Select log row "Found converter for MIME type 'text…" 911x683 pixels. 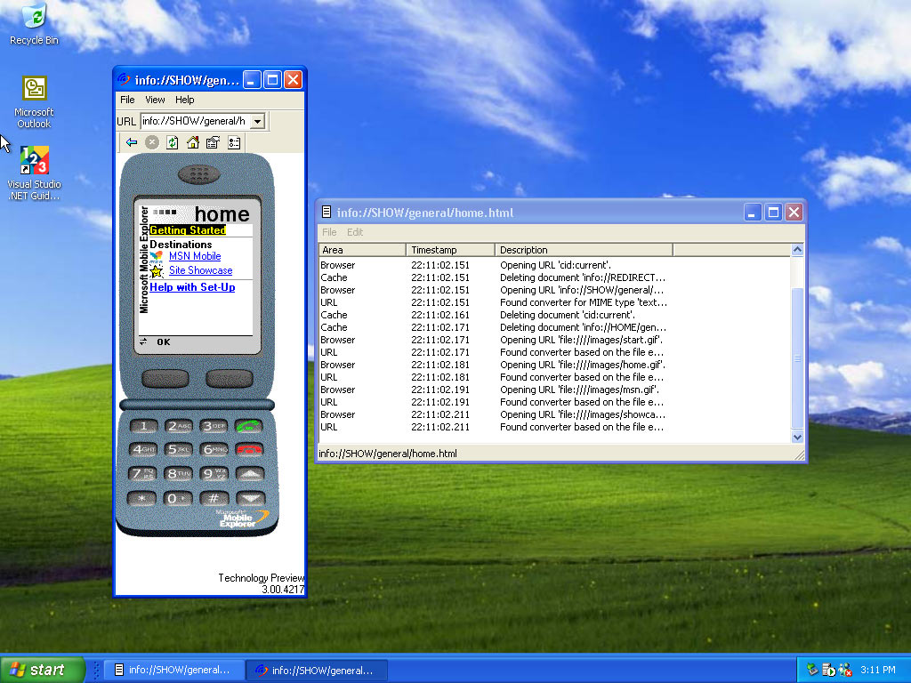tap(554, 302)
